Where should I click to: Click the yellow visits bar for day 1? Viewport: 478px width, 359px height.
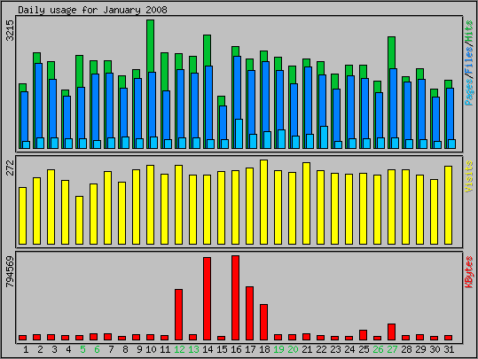[22, 215]
